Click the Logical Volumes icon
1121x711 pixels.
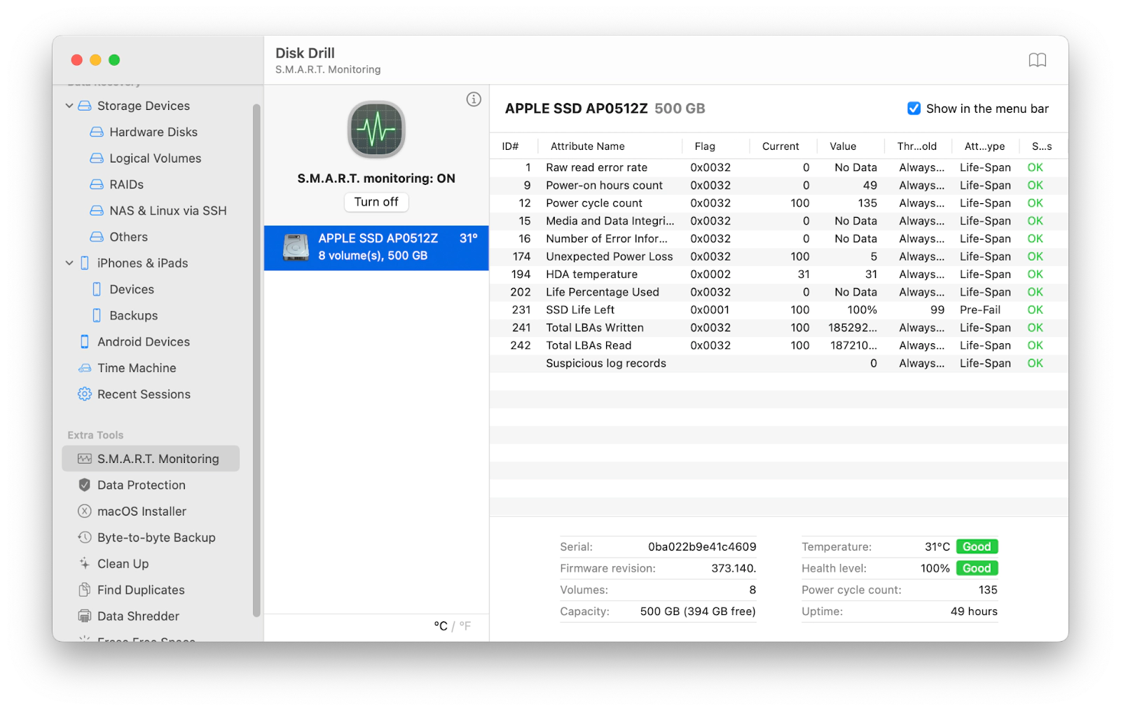(x=97, y=158)
